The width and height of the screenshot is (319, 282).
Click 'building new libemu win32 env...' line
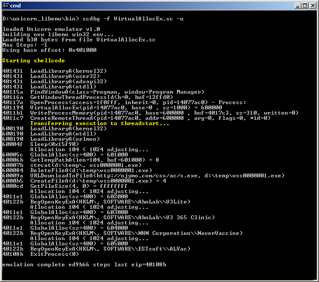58,34
